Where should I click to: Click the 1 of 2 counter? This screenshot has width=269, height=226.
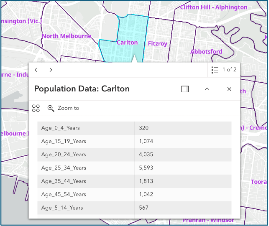(229, 70)
